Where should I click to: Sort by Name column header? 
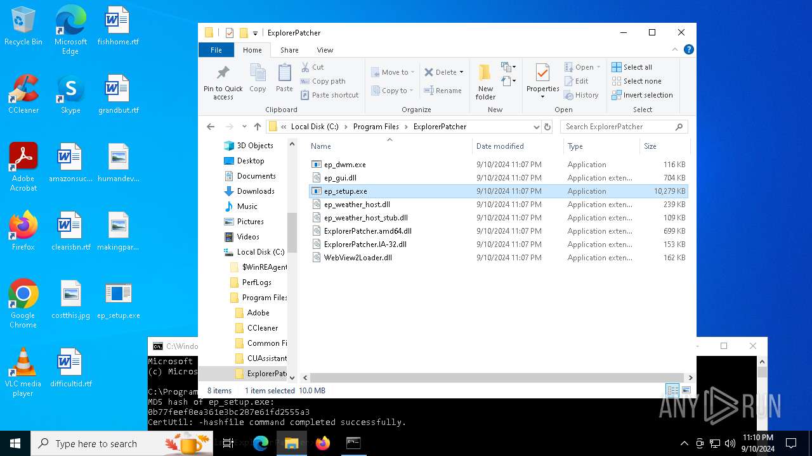(x=390, y=146)
